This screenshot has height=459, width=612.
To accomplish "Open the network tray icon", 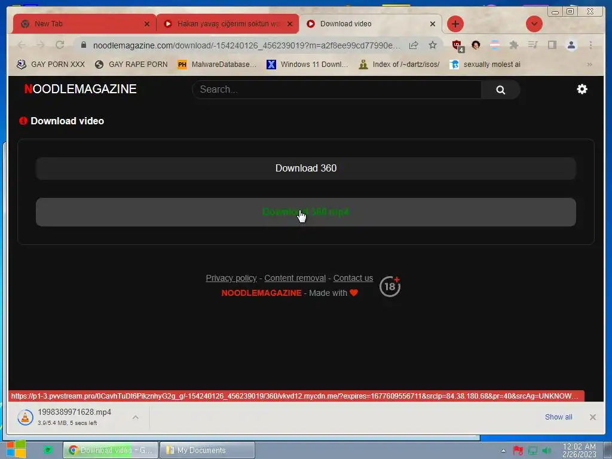I will [x=533, y=451].
